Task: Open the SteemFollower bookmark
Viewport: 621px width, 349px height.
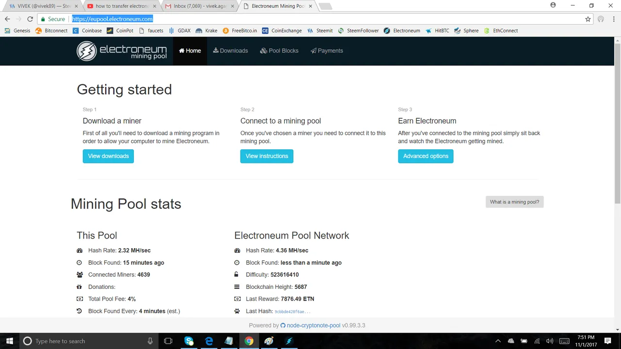Action: pos(359,31)
